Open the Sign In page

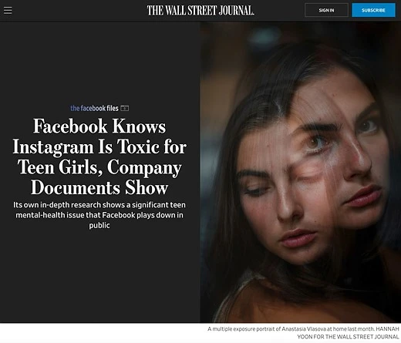pos(326,10)
